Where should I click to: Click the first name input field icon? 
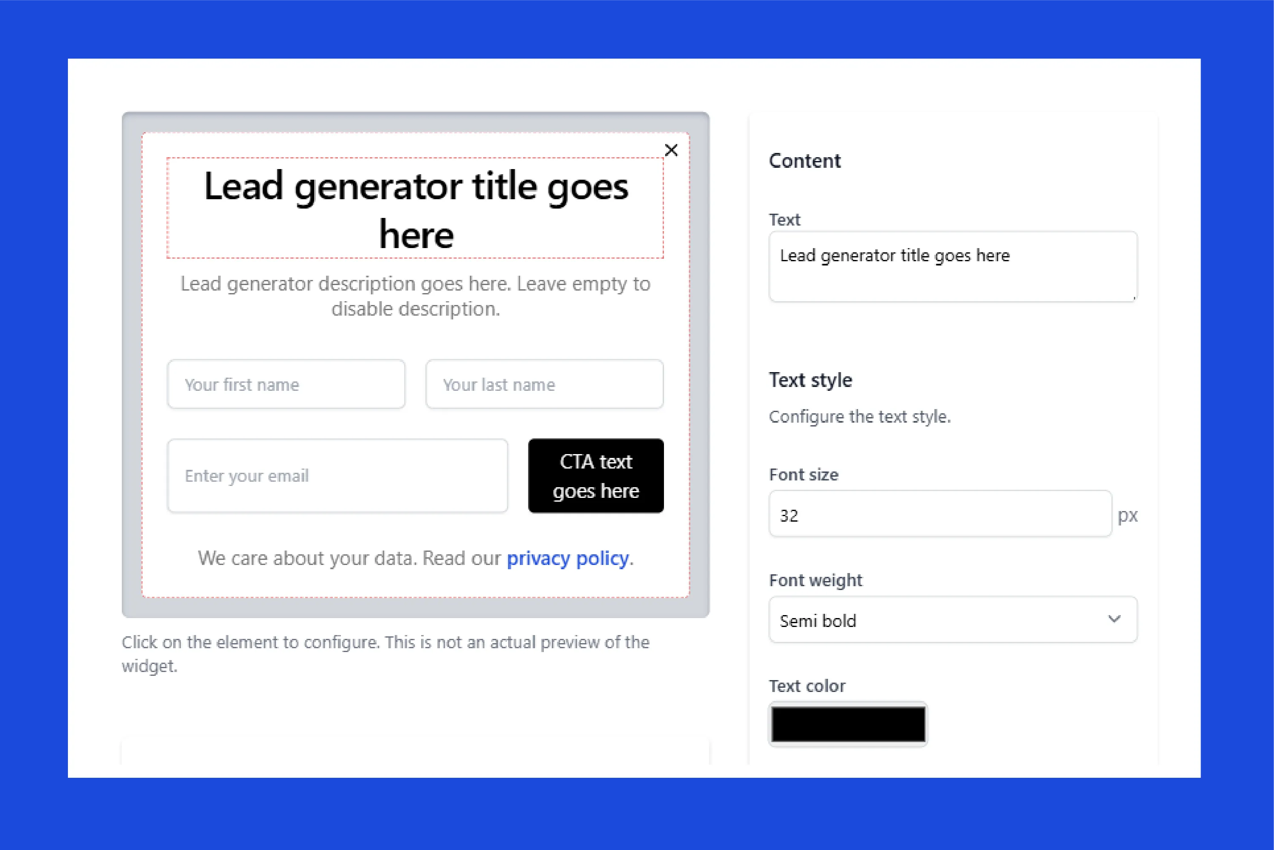click(285, 383)
